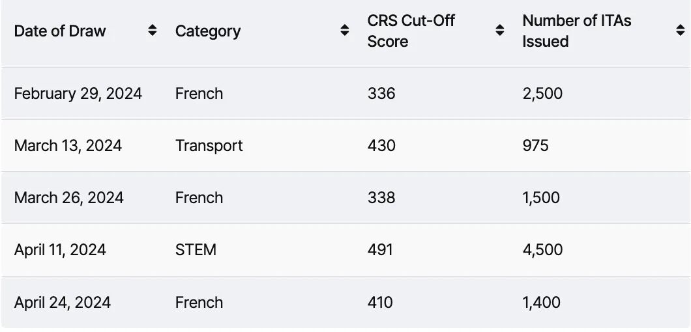Click the Category column header label
The image size is (691, 332).
pos(208,31)
